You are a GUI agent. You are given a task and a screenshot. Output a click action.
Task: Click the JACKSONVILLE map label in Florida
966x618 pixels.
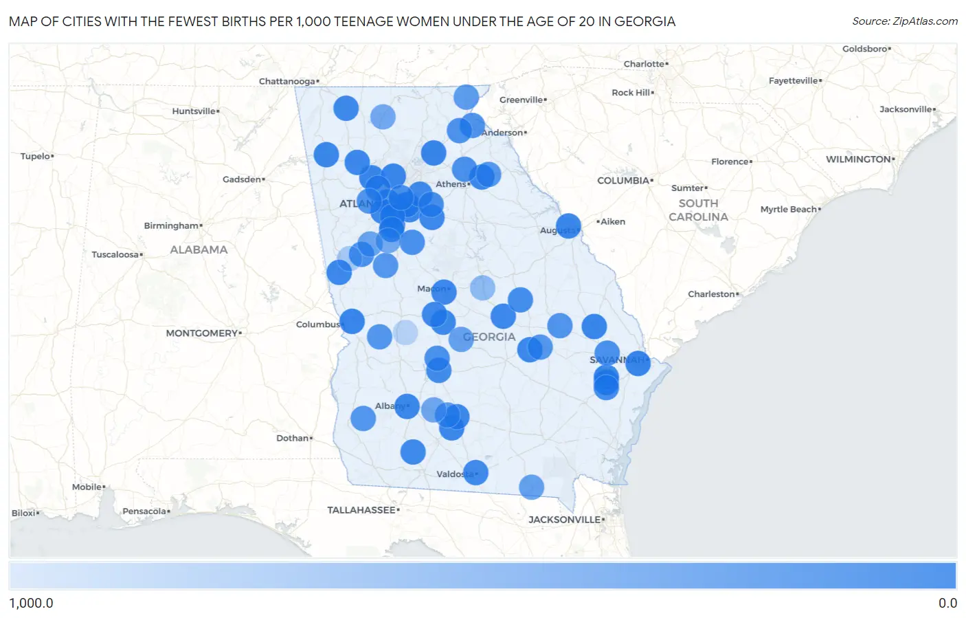coord(565,520)
